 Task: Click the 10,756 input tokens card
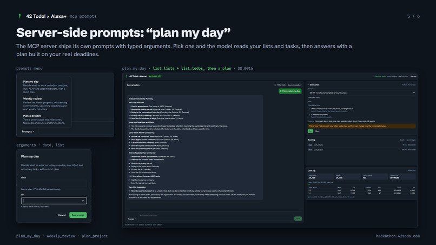point(320,177)
